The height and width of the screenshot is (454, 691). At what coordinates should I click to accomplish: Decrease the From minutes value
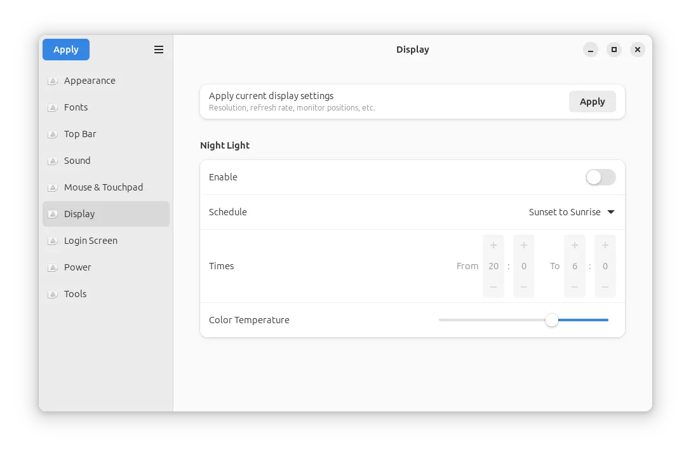524,287
